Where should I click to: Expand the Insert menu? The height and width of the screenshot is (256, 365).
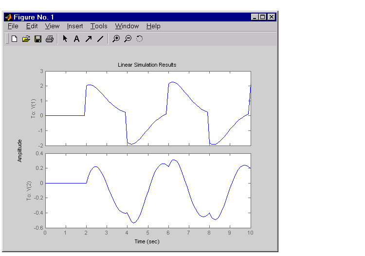[75, 26]
